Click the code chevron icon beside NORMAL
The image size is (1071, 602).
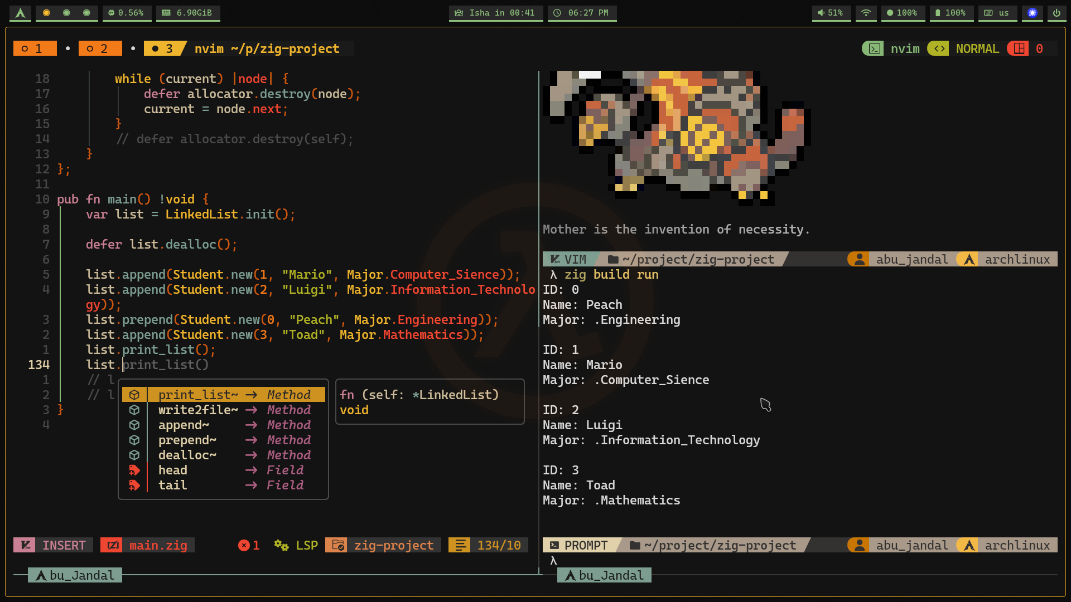coord(938,48)
